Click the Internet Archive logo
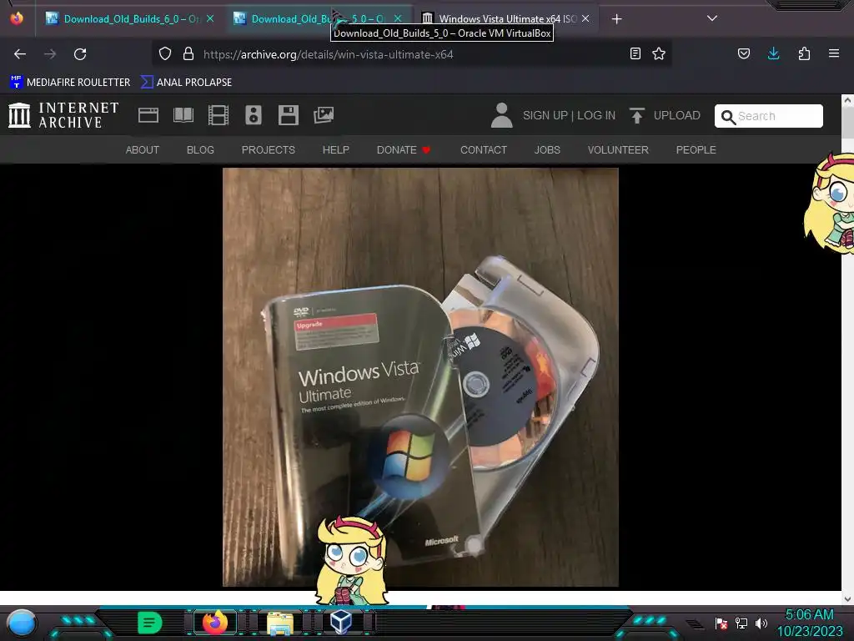 (x=63, y=115)
